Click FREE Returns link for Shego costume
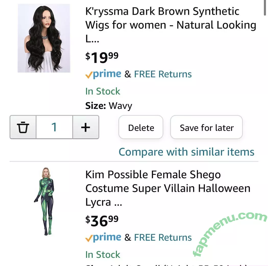This screenshot has width=268, height=266. (x=163, y=237)
